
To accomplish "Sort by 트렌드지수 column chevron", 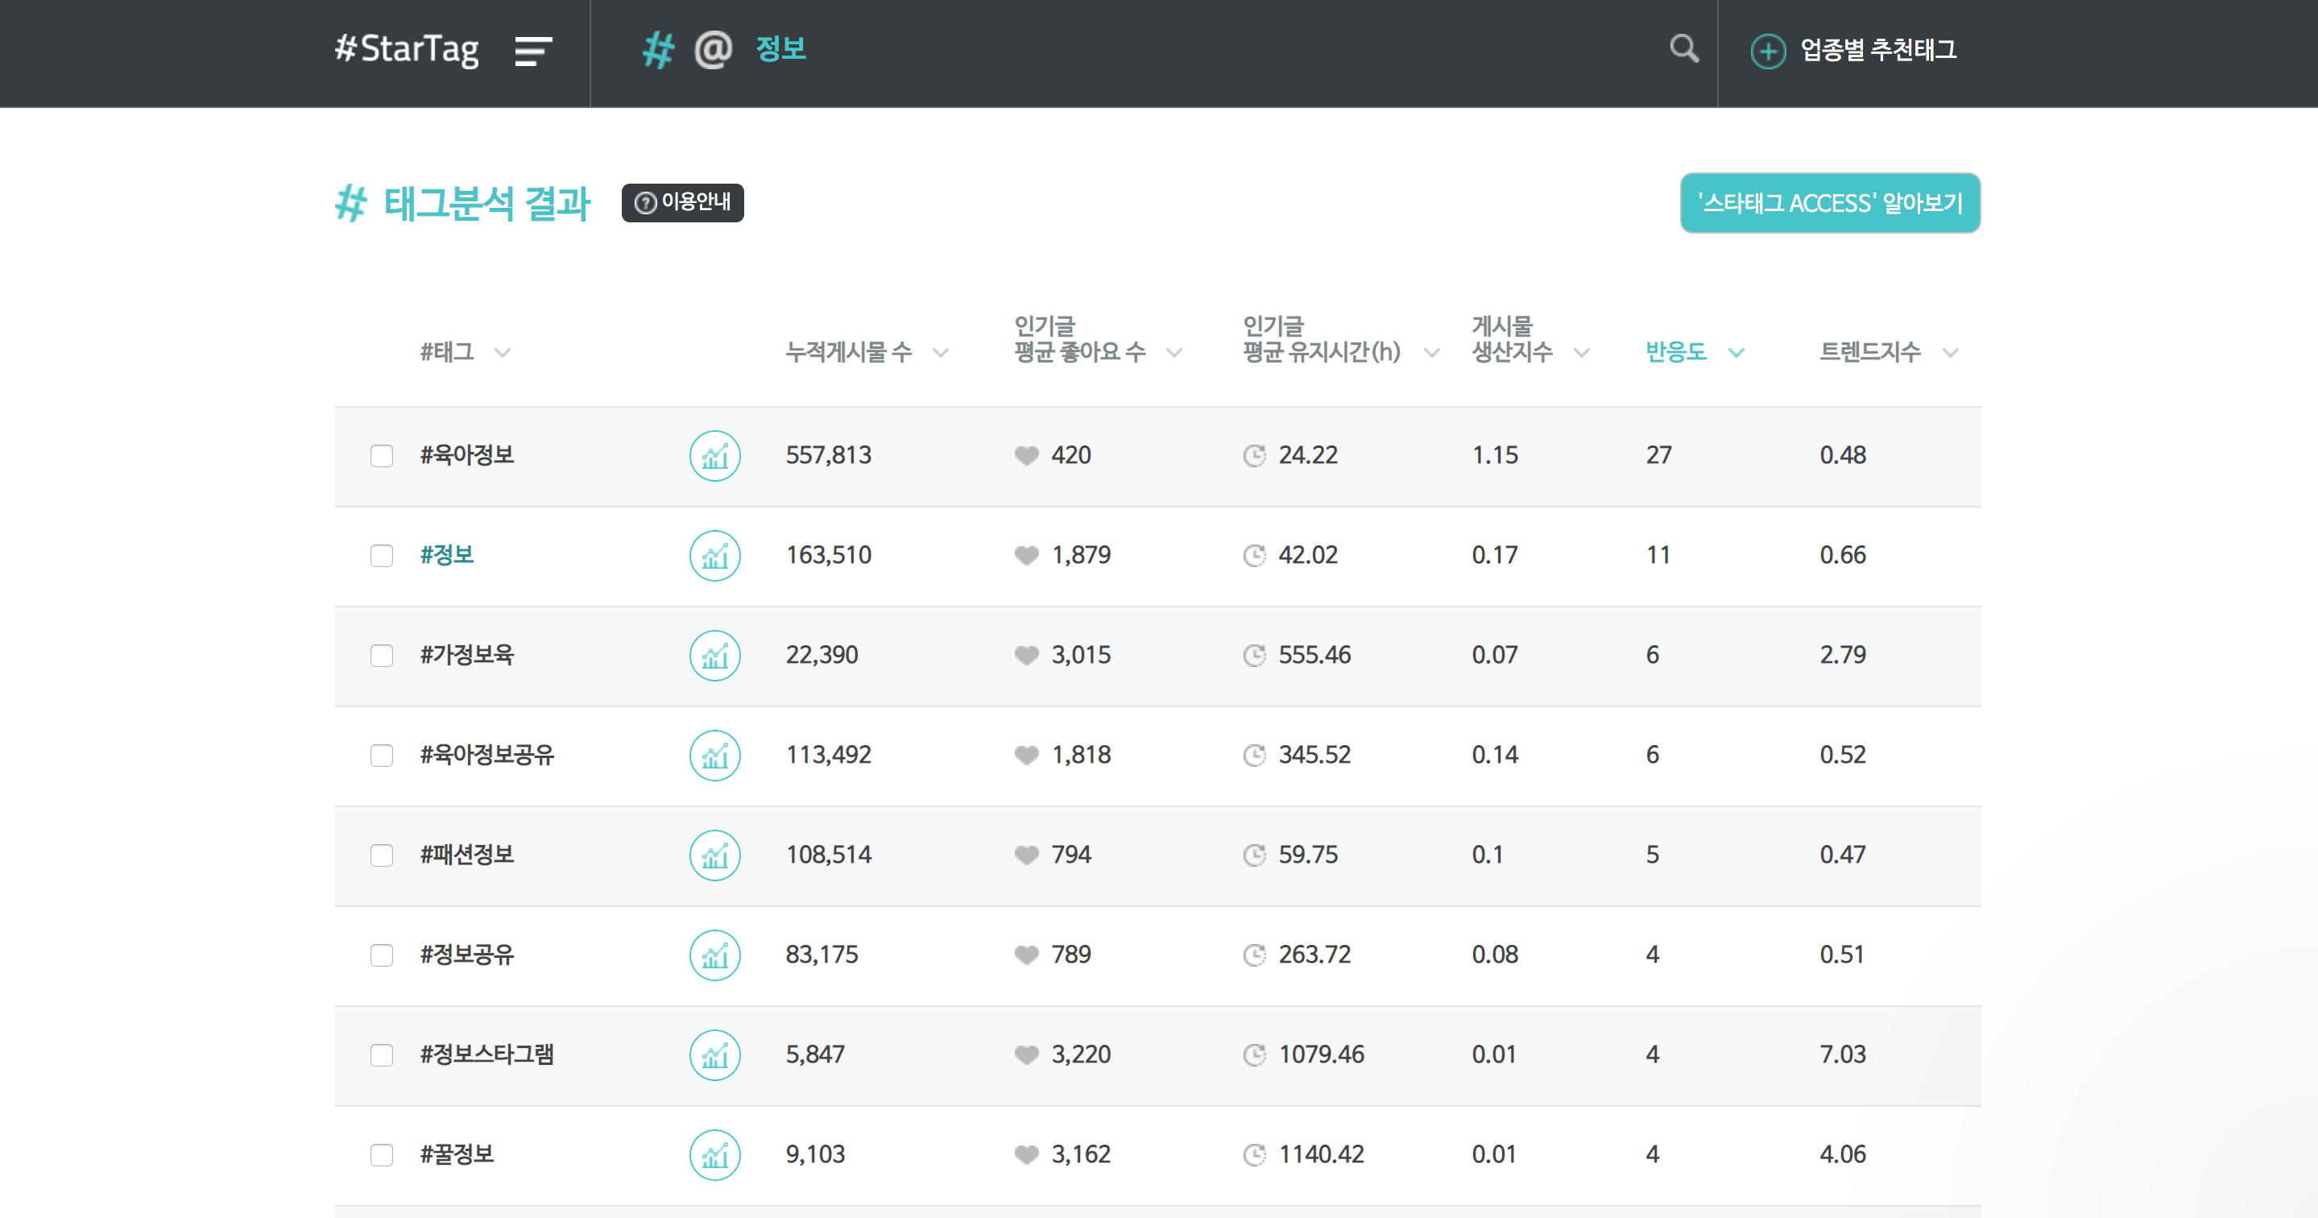I will coord(1950,353).
